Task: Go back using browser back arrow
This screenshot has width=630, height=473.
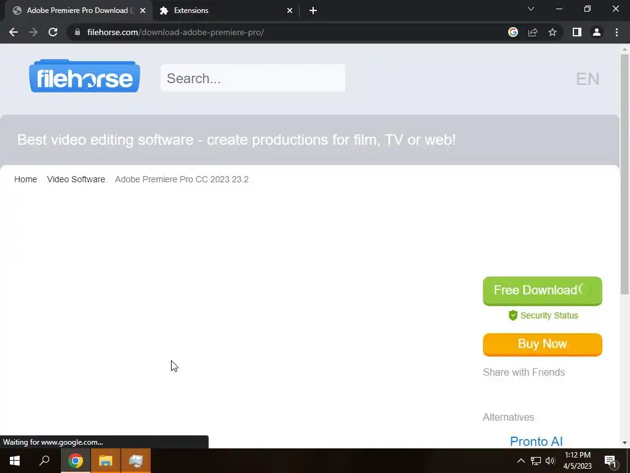Action: (x=14, y=32)
